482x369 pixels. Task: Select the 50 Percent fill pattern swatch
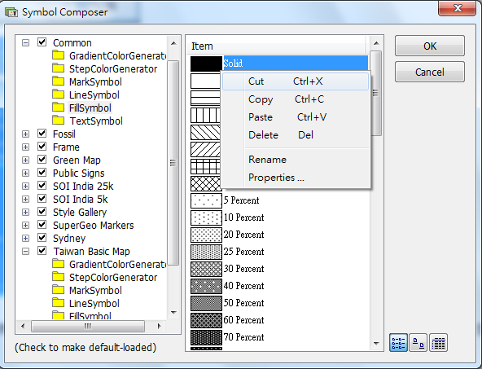coord(206,303)
